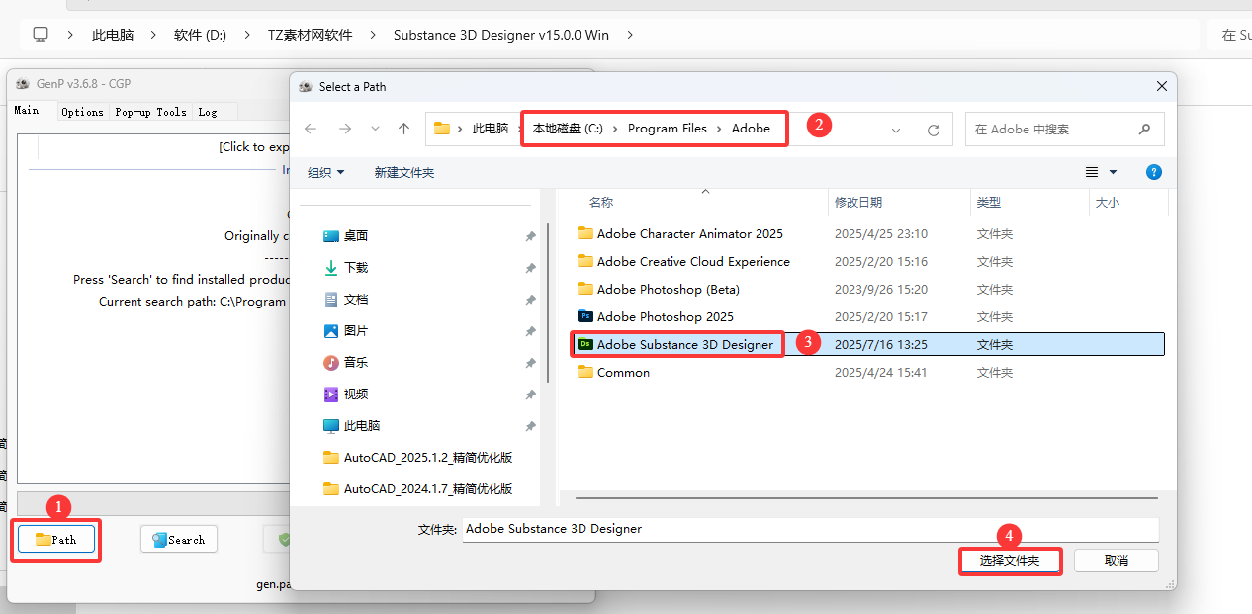Click the GenP window title bar icon

point(22,84)
